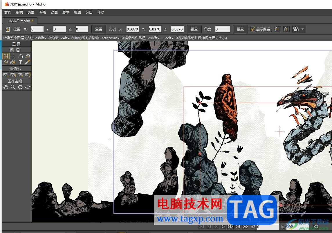Select the Set Origin plus tool
Screen dimensions: 332x233
(x=13, y=56)
